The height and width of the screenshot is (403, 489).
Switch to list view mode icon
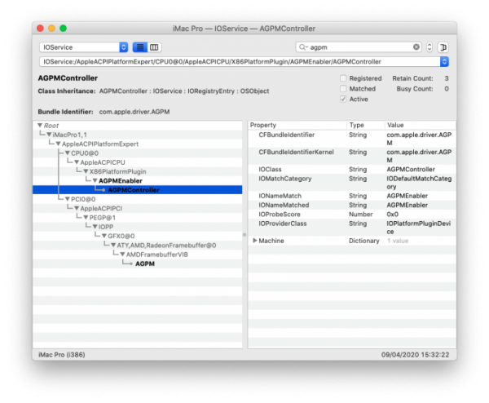click(x=140, y=47)
